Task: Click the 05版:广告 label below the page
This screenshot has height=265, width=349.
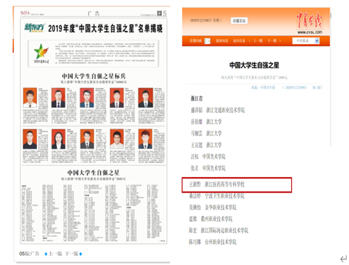Action: 29,254
